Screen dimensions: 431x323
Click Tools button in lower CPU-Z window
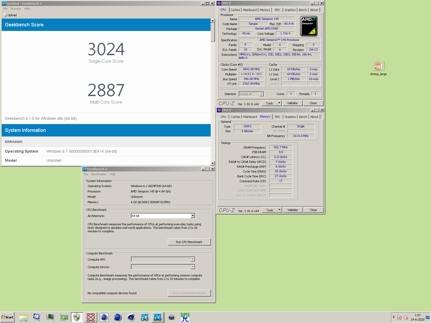(270, 210)
